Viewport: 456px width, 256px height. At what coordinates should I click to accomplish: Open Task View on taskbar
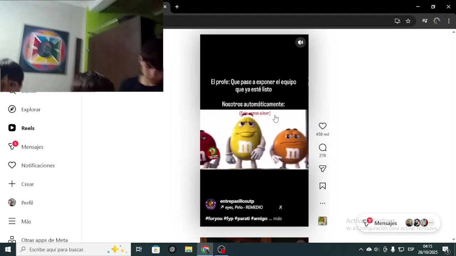pyautogui.click(x=139, y=249)
